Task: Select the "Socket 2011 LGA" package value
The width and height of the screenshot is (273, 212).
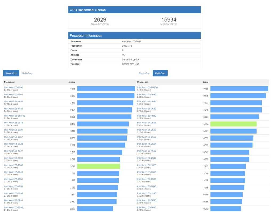Action: click(x=131, y=64)
